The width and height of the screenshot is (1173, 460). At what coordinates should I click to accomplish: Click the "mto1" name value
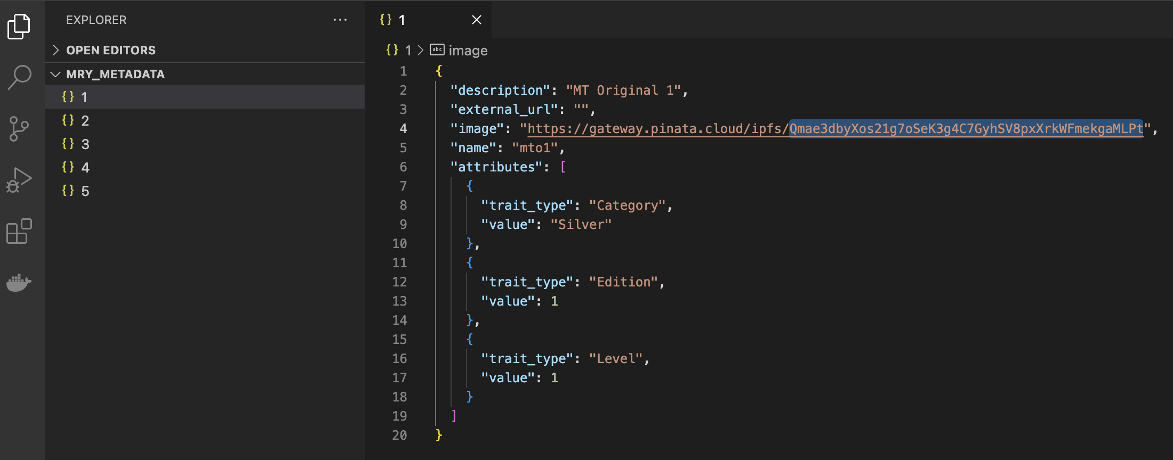coord(535,147)
